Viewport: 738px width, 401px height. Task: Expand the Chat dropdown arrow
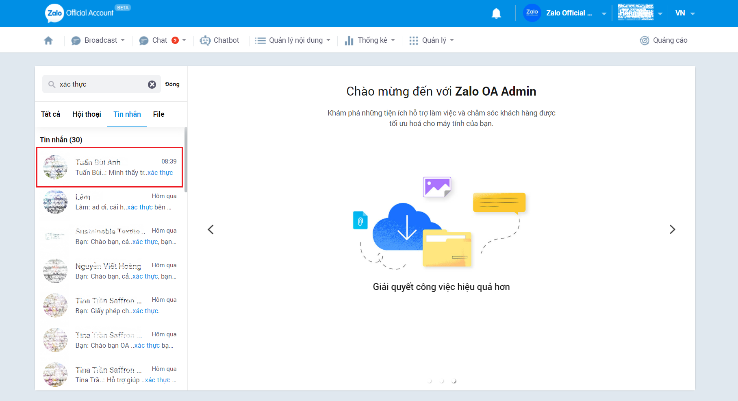click(x=184, y=40)
